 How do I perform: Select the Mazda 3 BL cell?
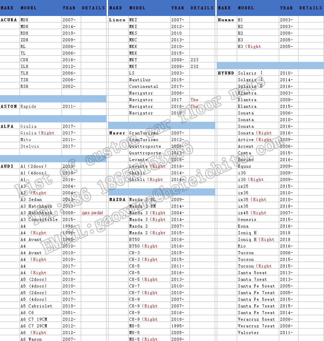[149, 199]
